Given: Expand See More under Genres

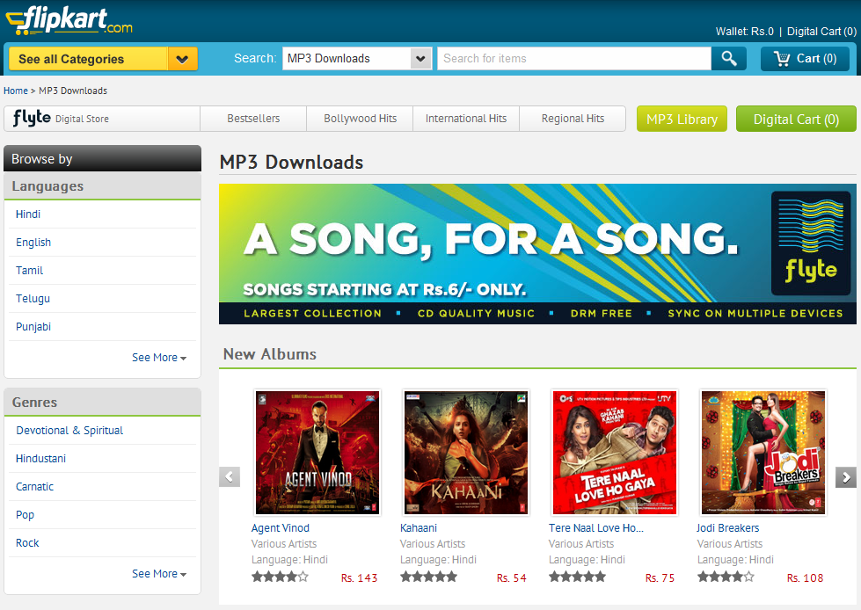Looking at the screenshot, I should tap(159, 574).
